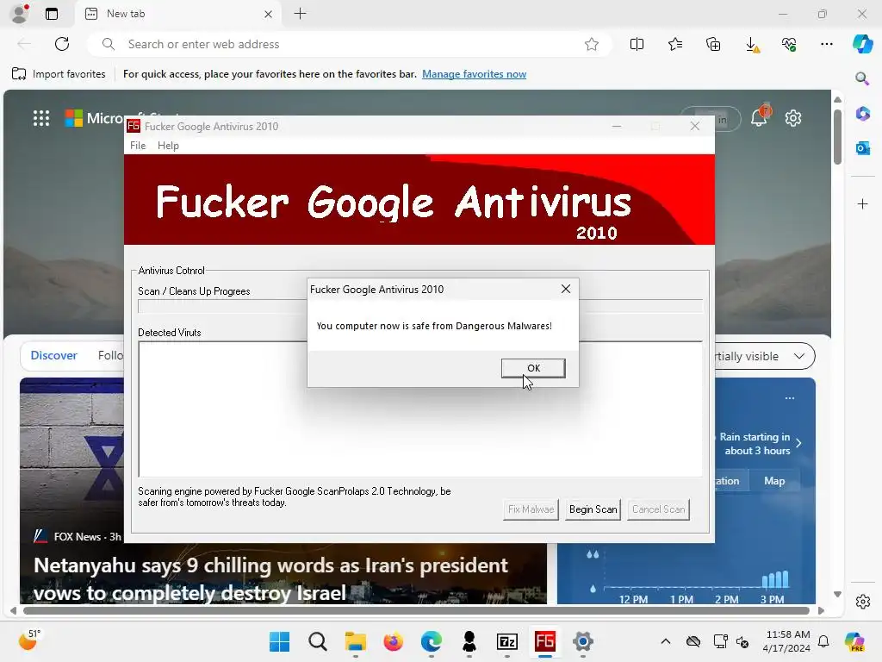Open Windows Start menu
The height and width of the screenshot is (662, 882).
click(x=280, y=641)
